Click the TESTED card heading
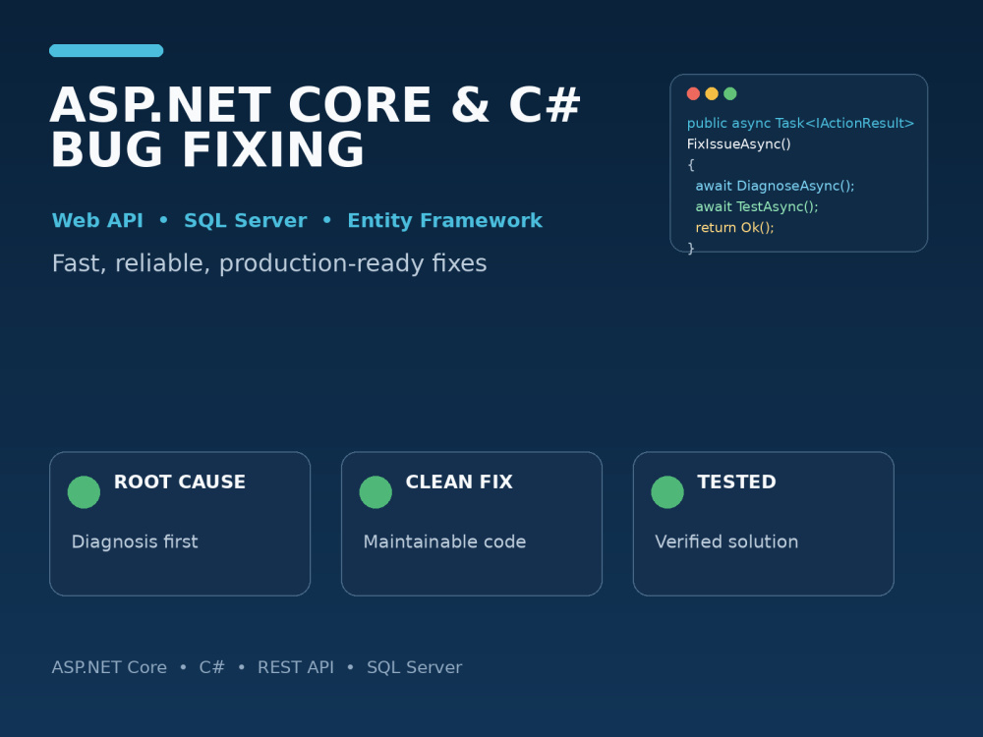 736,482
